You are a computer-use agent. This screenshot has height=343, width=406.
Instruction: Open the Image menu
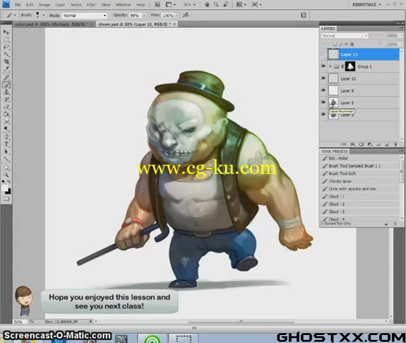[44, 5]
